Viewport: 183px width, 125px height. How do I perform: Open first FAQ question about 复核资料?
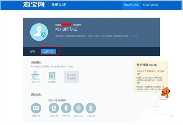coord(151,72)
